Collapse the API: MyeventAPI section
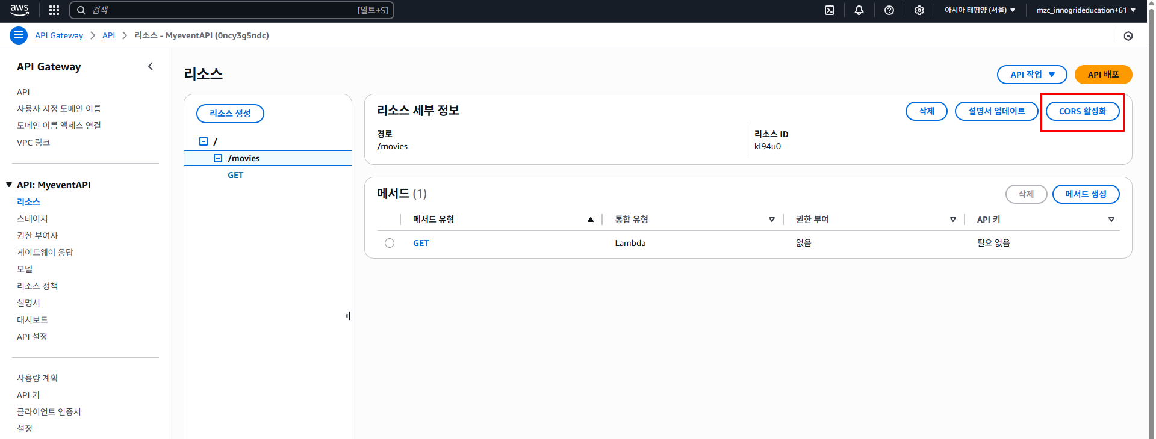This screenshot has width=1156, height=439. [x=9, y=185]
